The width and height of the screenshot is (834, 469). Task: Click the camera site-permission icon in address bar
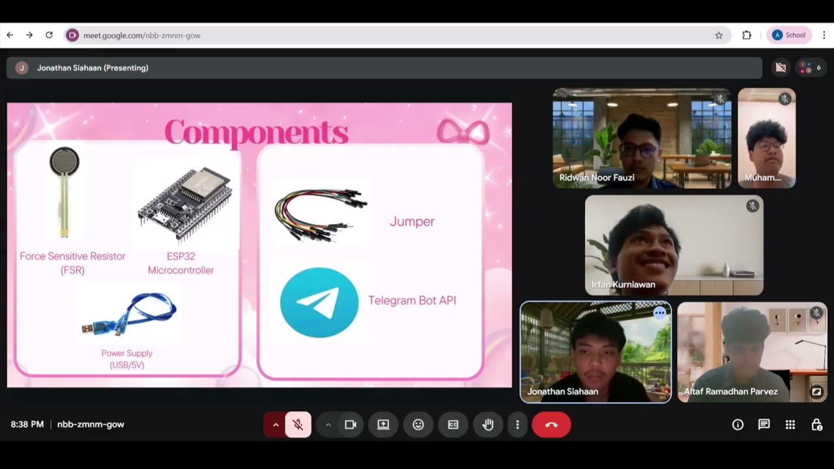coord(72,35)
